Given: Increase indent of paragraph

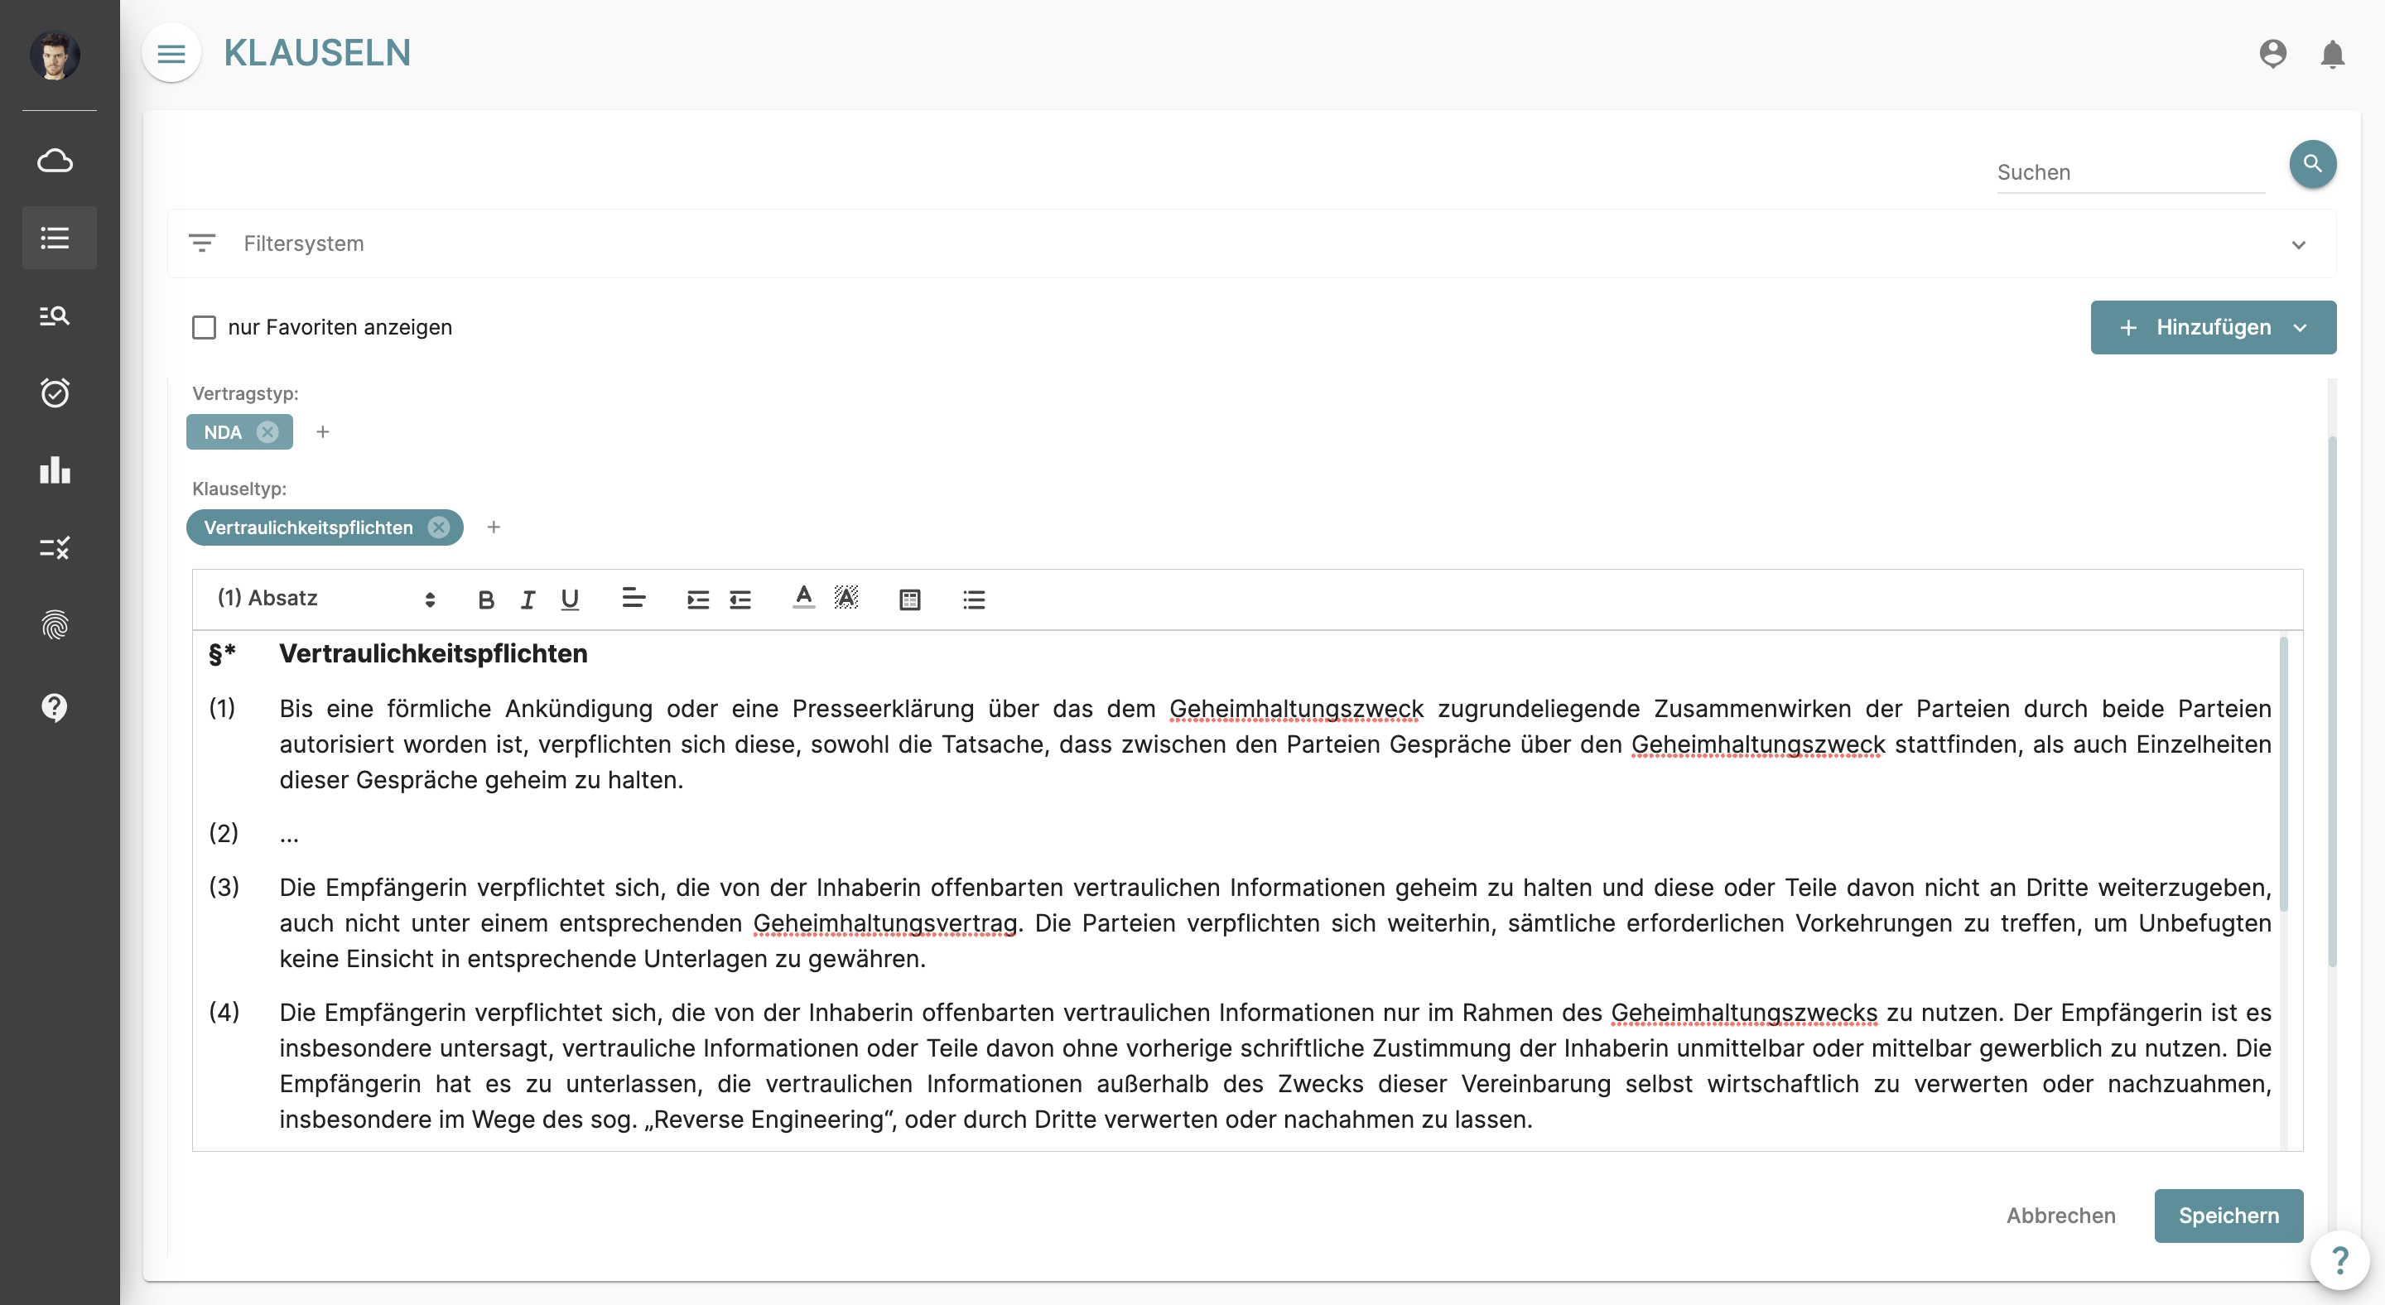Looking at the screenshot, I should [698, 600].
